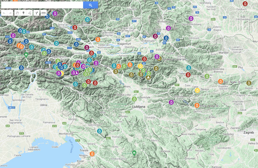Image resolution: width=258 pixels, height=168 pixels.
Task: Click the green marker north of Ljubljana
Action: pyautogui.click(x=135, y=99)
